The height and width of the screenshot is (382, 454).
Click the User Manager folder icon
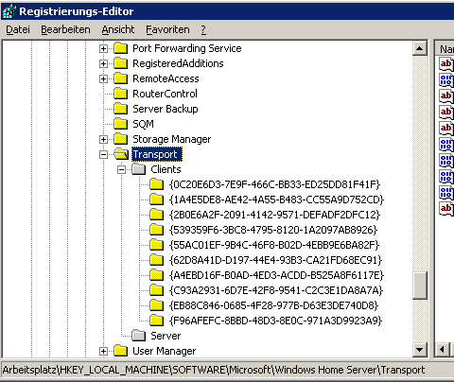point(120,351)
